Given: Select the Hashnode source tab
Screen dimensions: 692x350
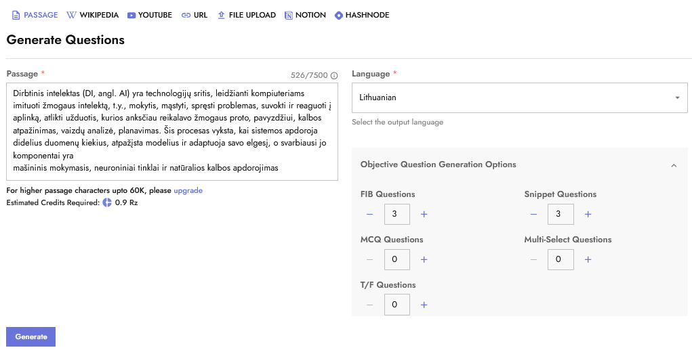Looking at the screenshot, I should [362, 15].
